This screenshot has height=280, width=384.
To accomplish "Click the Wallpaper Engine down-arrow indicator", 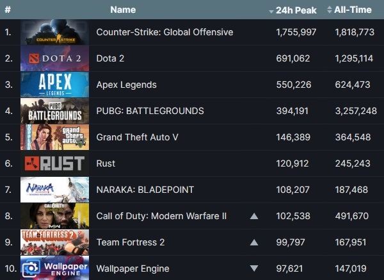I will click(x=254, y=268).
